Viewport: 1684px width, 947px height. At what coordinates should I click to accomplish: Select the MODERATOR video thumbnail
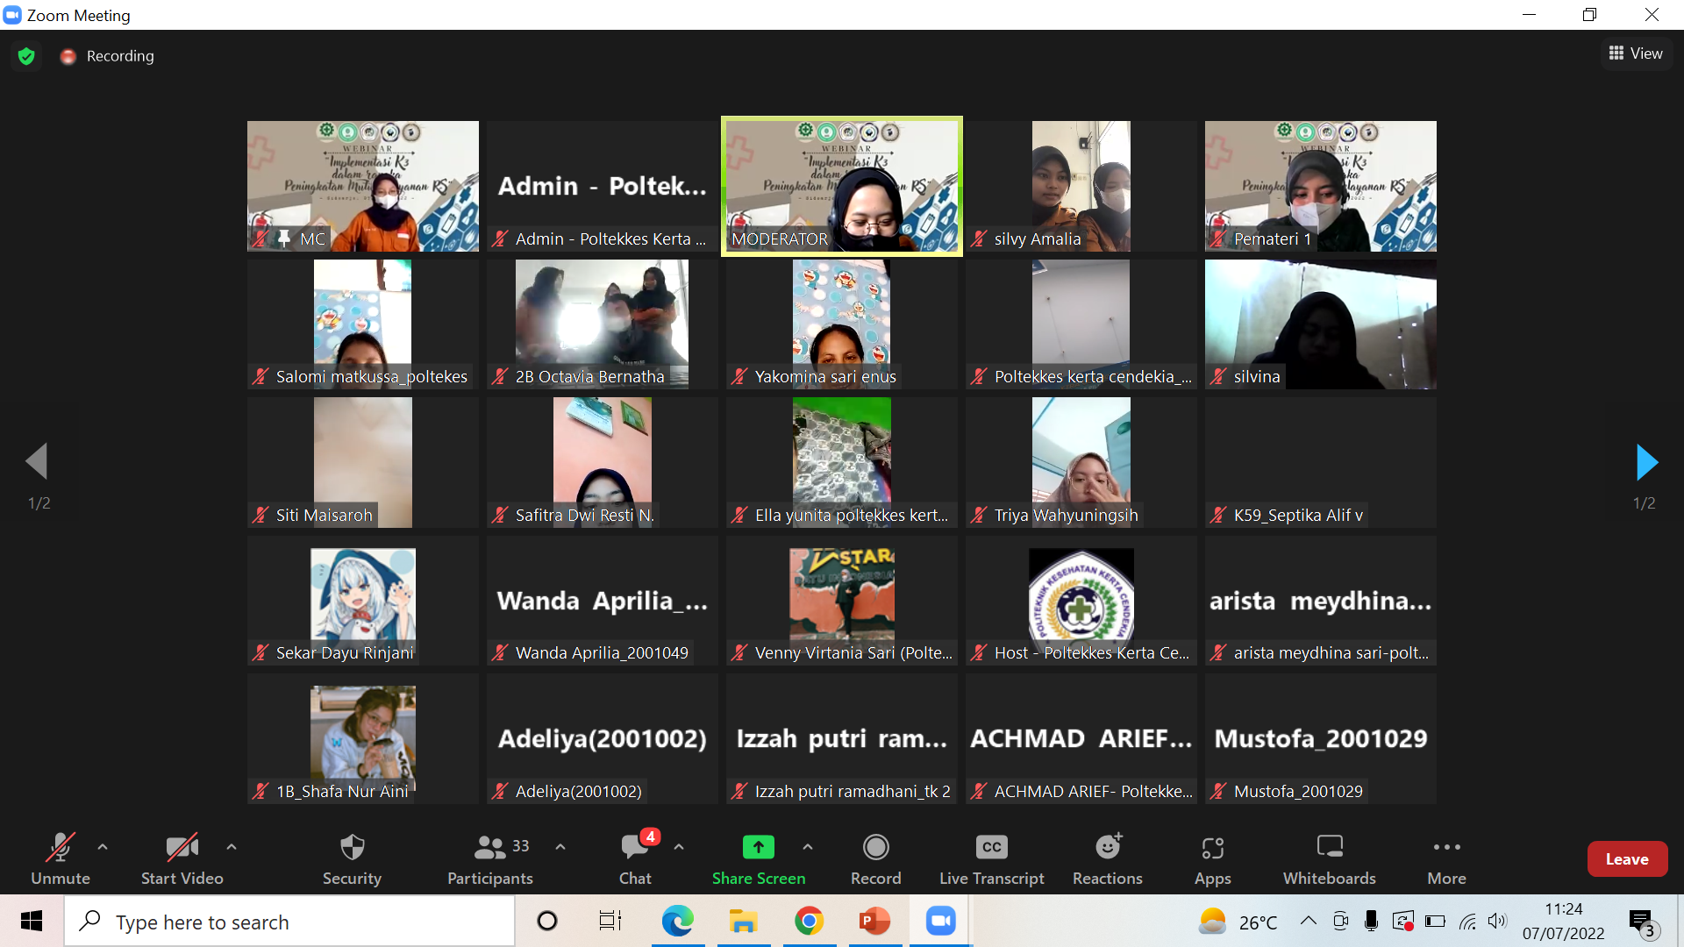[841, 186]
